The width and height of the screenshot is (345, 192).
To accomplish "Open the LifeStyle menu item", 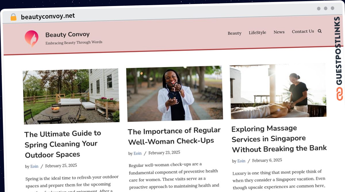I will pos(258,32).
